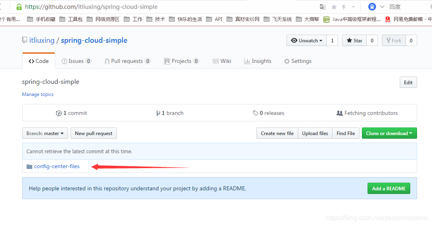Screen dimensions: 432x225
Task: Click the Fork button
Action: 394,41
